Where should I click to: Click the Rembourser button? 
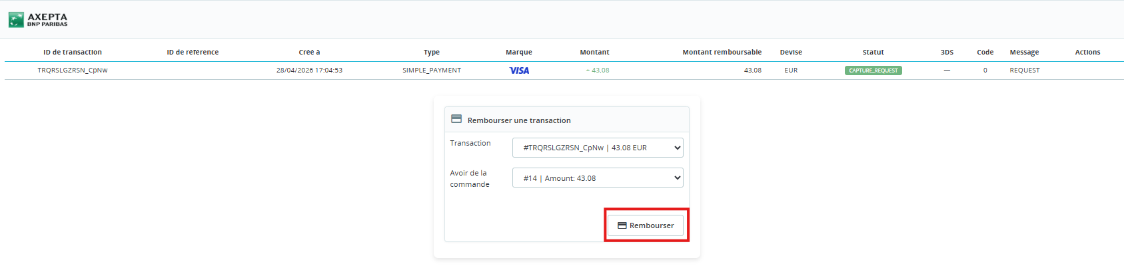(x=646, y=225)
